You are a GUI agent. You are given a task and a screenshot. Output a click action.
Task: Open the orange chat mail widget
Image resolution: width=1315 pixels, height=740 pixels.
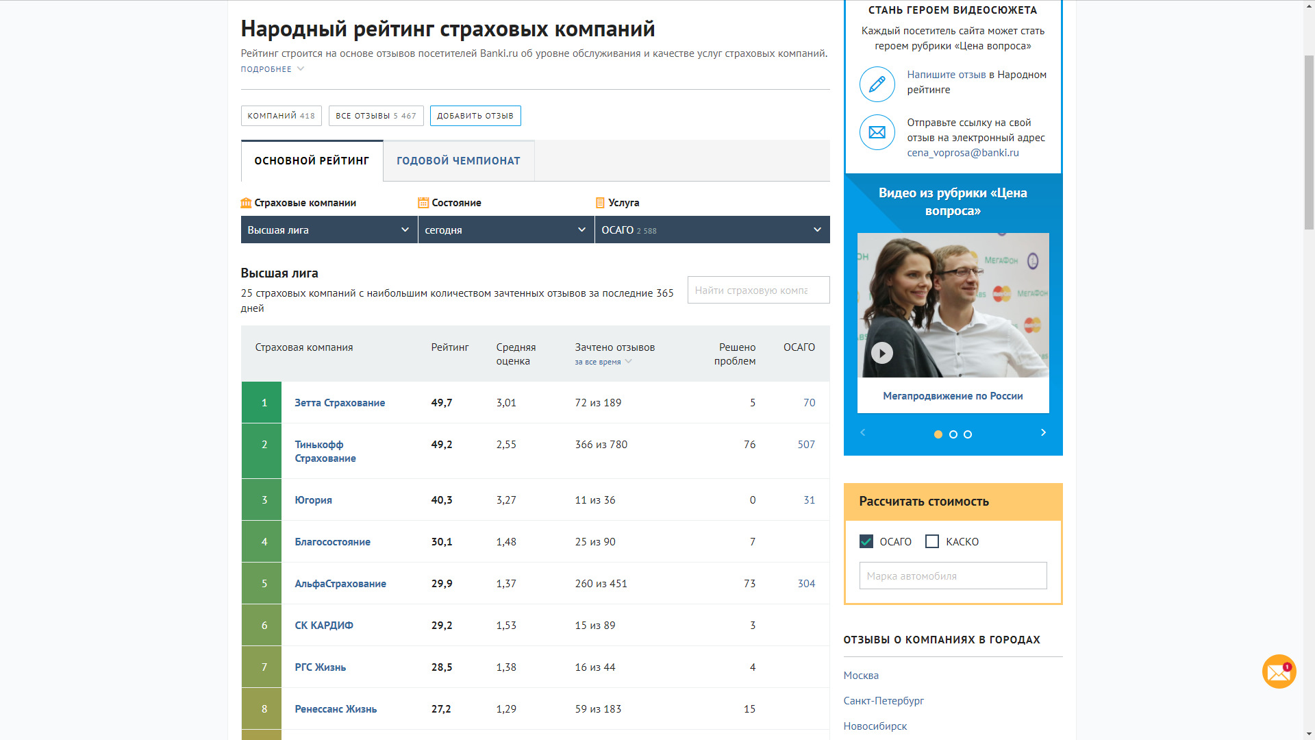point(1279,672)
